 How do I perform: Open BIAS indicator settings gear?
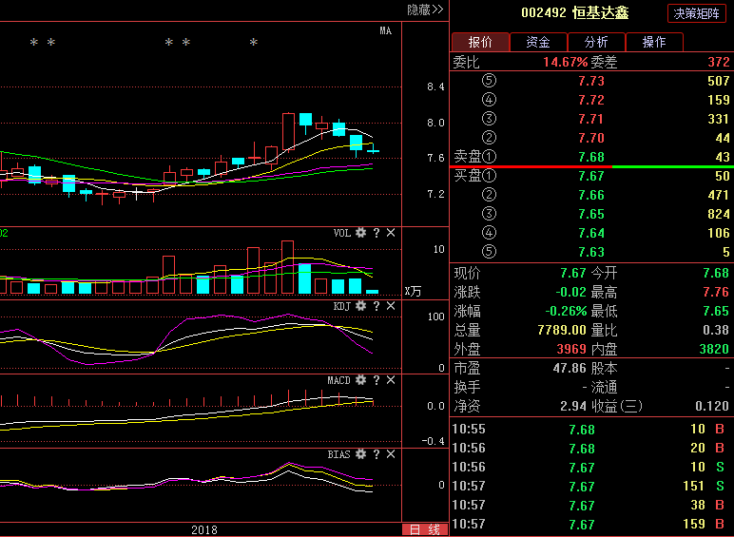point(361,454)
